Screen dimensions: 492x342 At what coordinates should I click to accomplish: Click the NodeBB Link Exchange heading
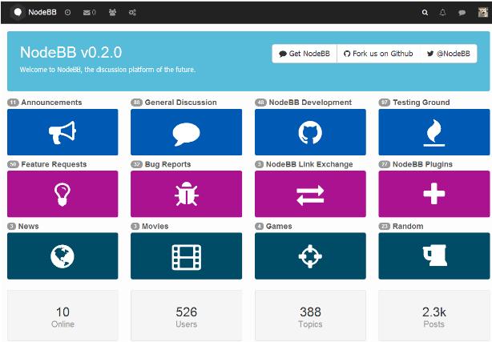pyautogui.click(x=309, y=164)
